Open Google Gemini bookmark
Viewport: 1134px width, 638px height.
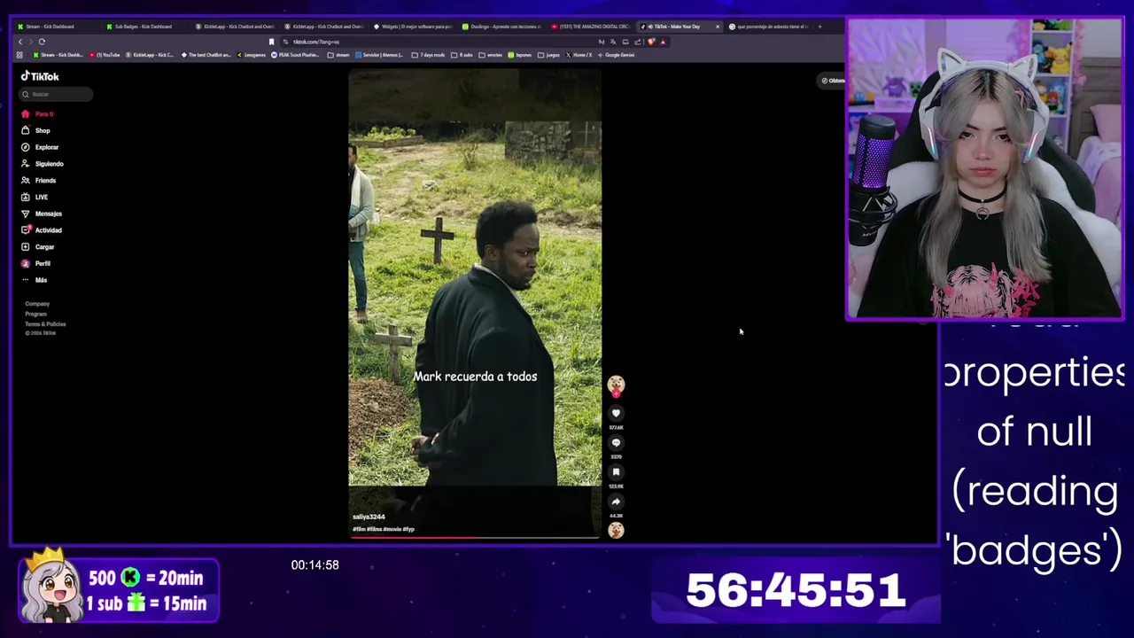[616, 55]
